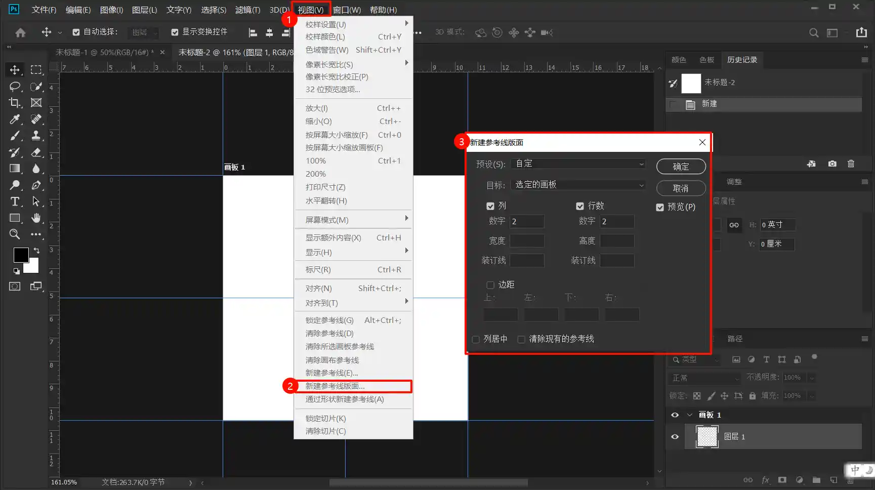Click the Share icon at top right

click(861, 32)
